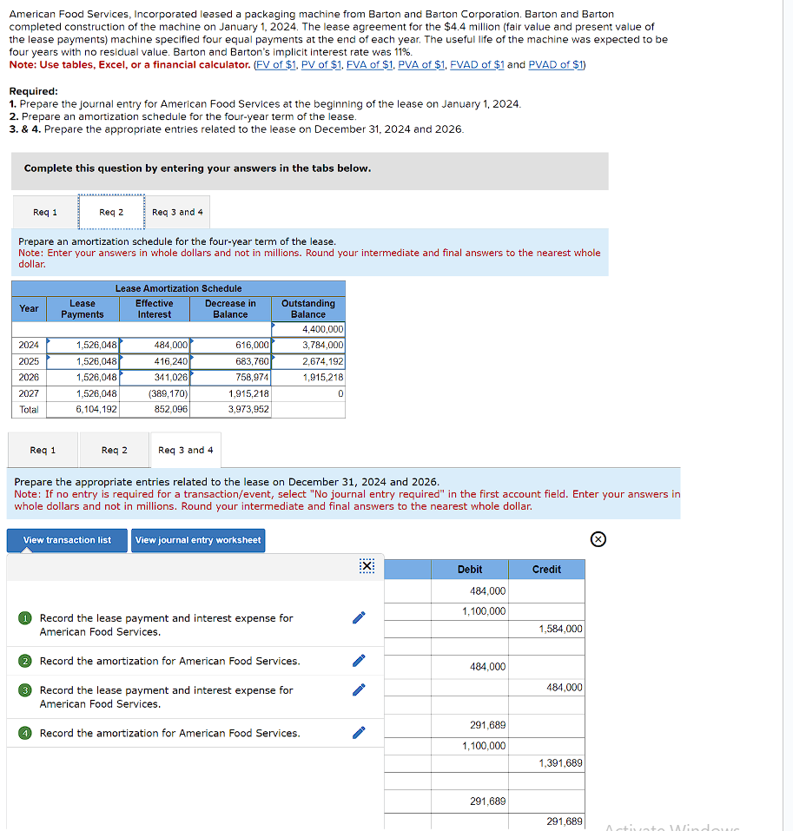Edit the amortization entry numbered 4
Screen dimensions: 793x831
(358, 732)
